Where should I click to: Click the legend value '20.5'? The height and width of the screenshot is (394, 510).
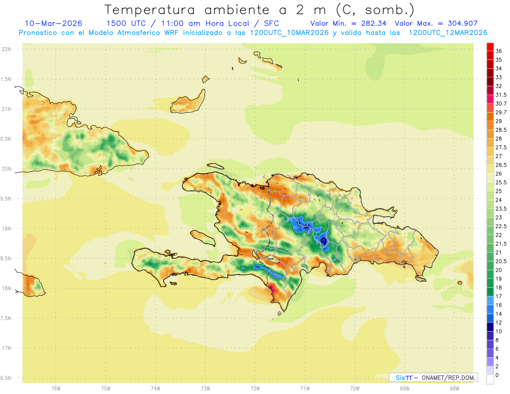[501, 261]
